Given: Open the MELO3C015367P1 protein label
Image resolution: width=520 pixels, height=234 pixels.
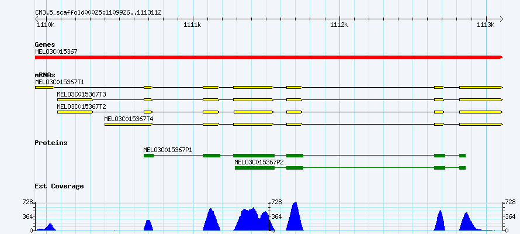Looking at the screenshot, I should point(168,150).
